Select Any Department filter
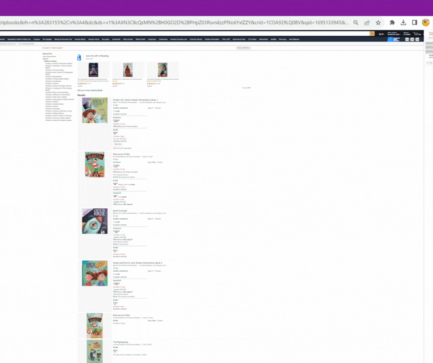Image resolution: width=433 pixels, height=363 pixels. [49, 56]
